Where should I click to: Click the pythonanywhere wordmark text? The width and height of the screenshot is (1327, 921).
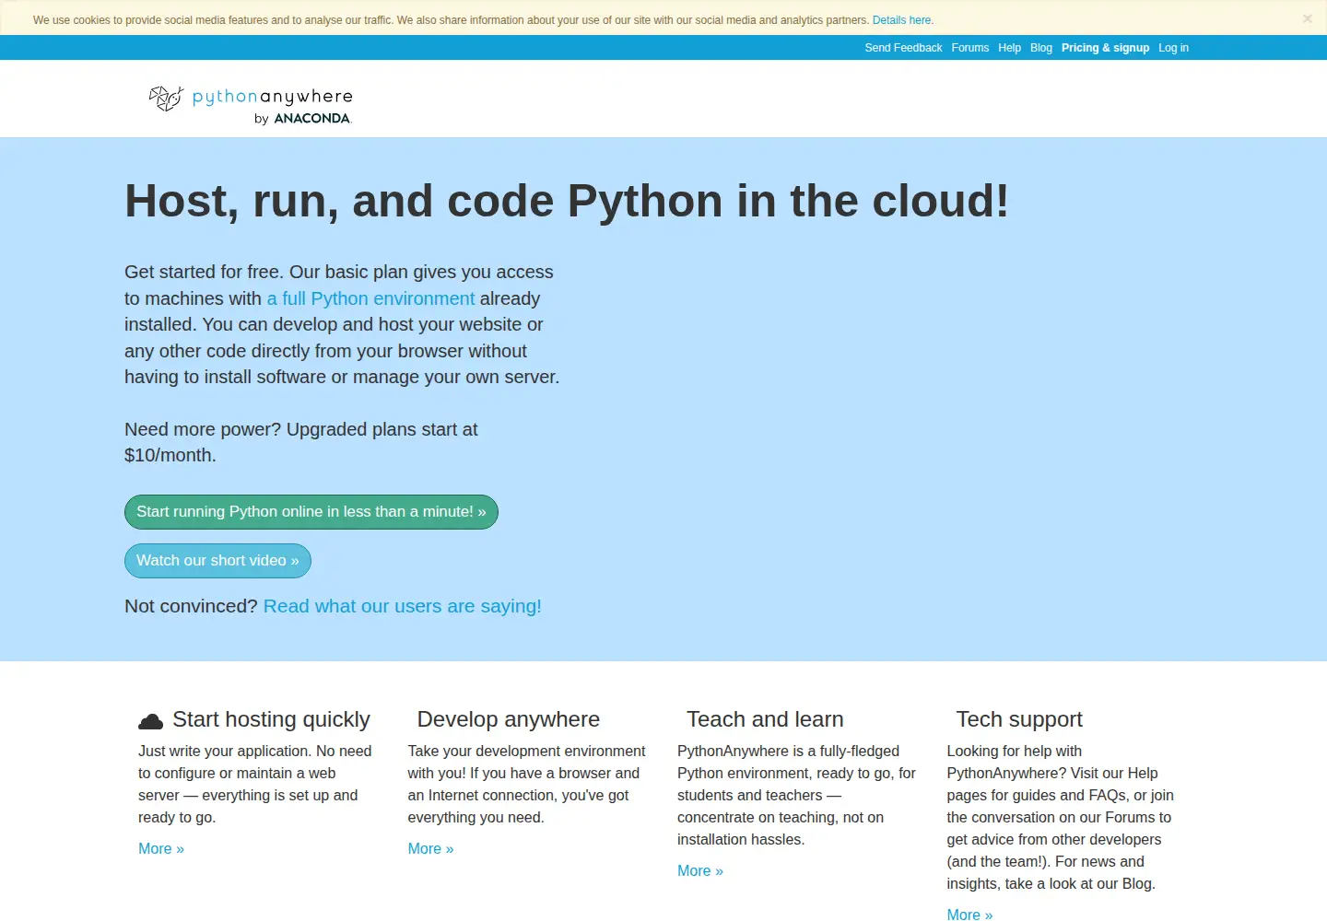coord(272,97)
